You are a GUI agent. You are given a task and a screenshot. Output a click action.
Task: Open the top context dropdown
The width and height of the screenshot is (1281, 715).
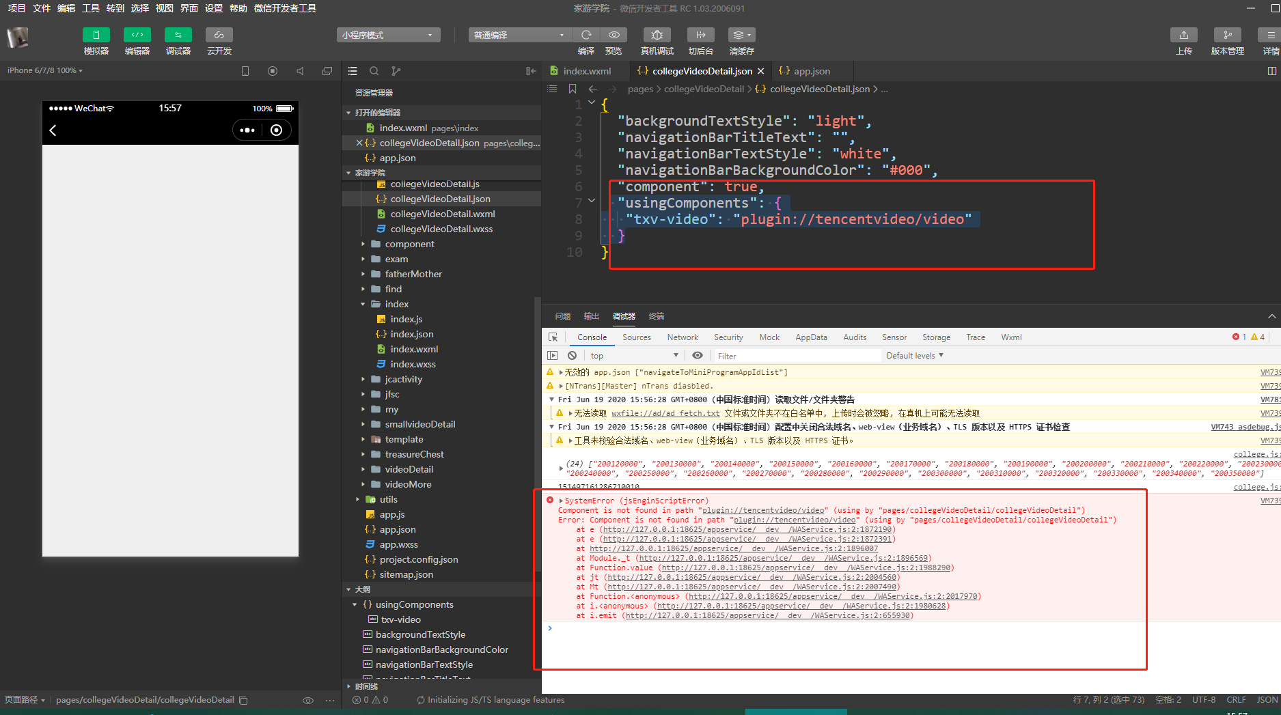coord(635,356)
